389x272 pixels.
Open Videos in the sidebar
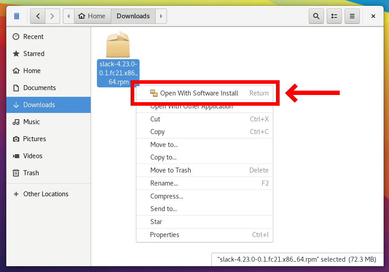48,156
